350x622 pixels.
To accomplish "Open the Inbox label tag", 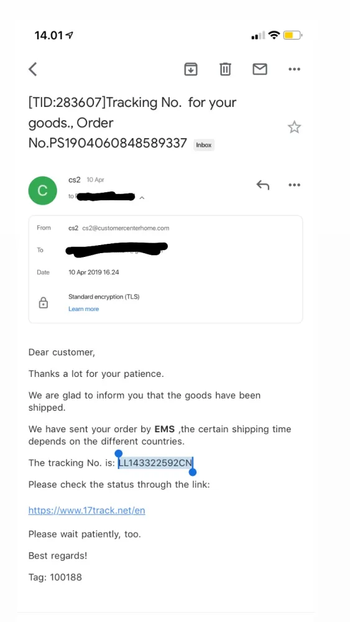I will point(204,145).
